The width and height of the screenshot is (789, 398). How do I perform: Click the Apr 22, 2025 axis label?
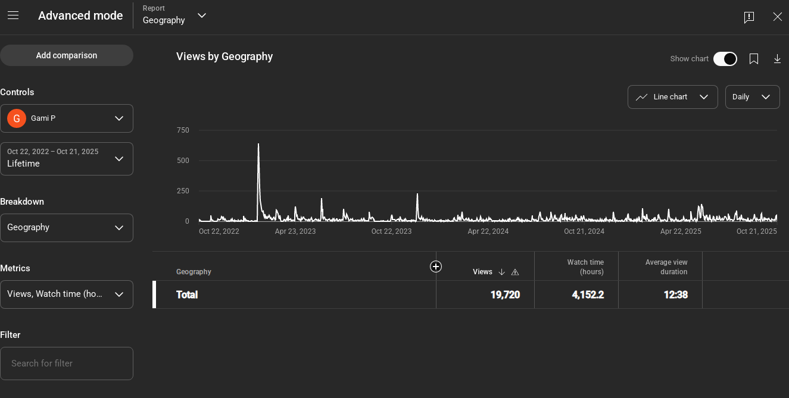681,231
